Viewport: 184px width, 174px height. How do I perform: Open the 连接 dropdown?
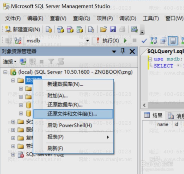pyautogui.click(x=9, y=62)
